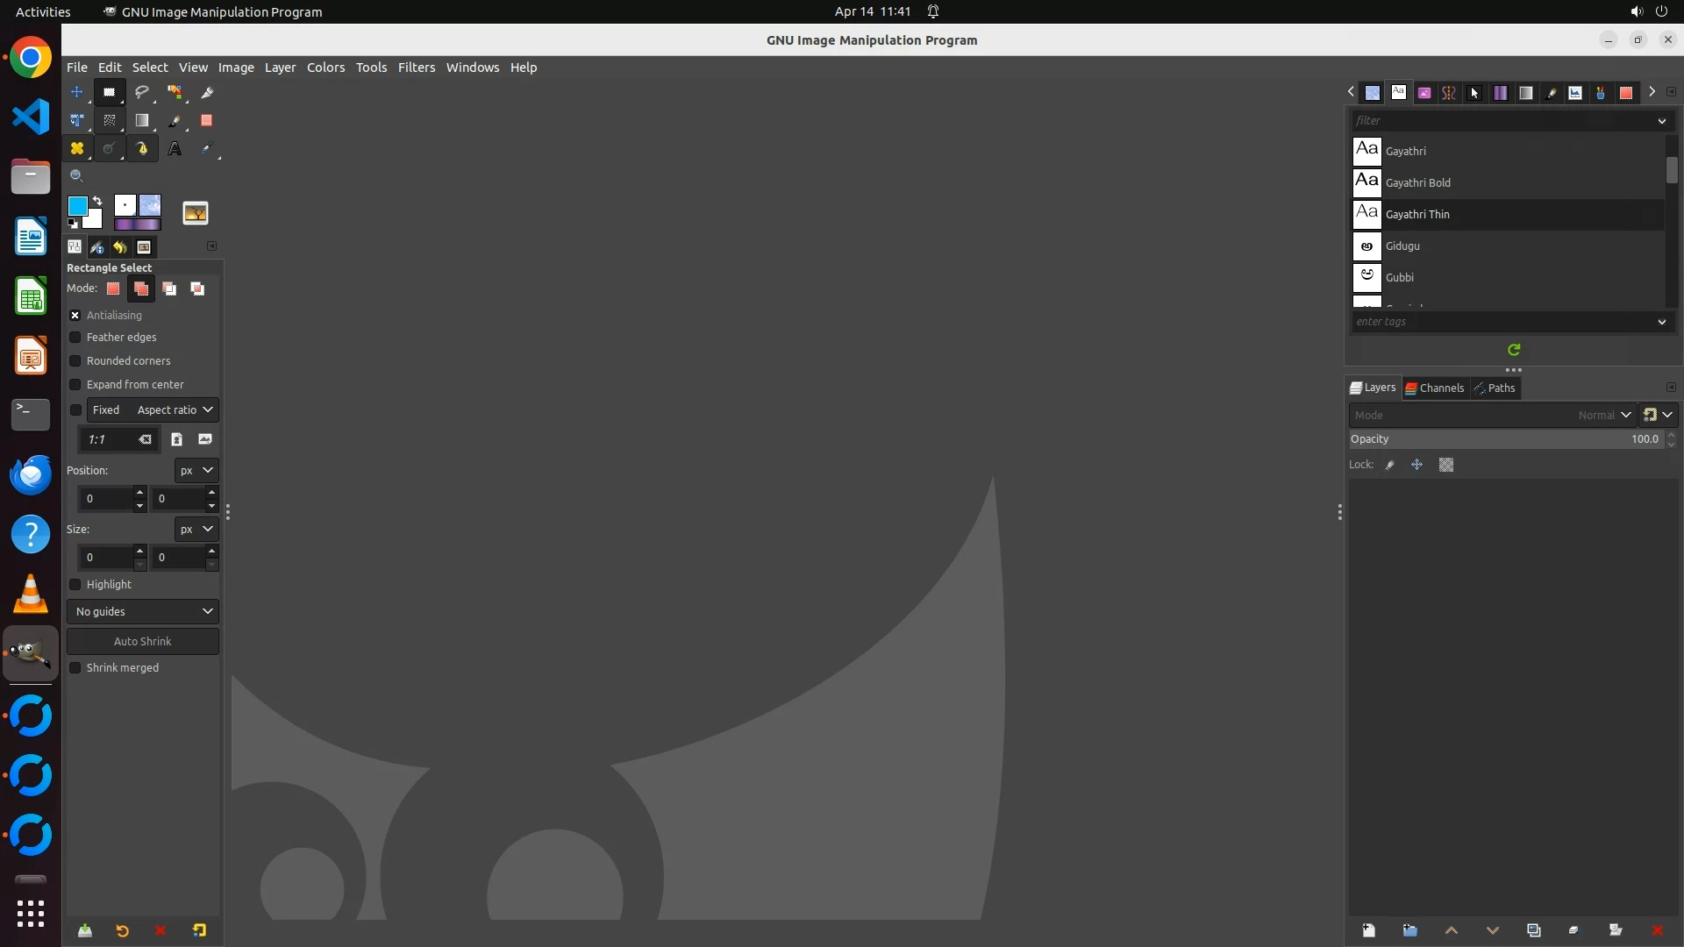
Task: Select the Text tool
Action: click(x=175, y=149)
